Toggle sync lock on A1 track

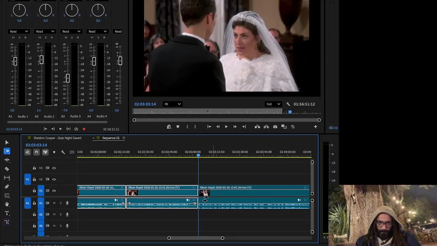pyautogui.click(x=47, y=203)
